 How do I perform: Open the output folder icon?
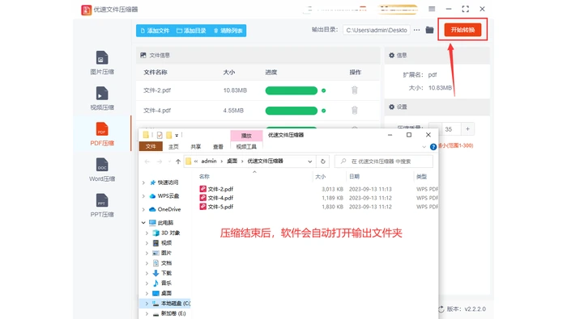tap(429, 30)
